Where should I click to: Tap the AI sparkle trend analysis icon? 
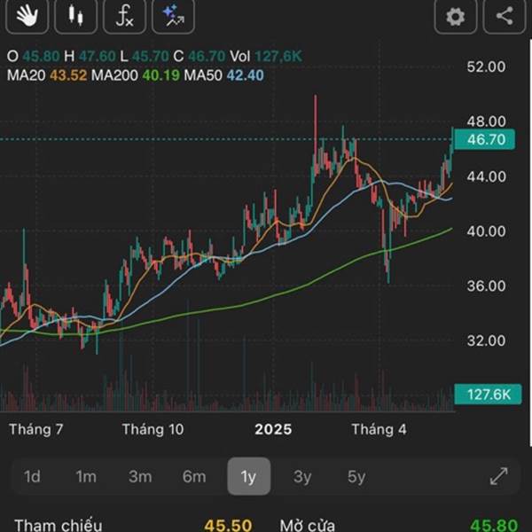(x=174, y=16)
